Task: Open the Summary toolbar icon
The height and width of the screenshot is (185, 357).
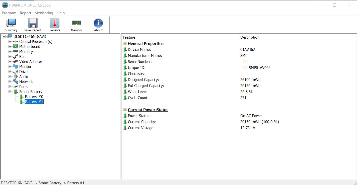Action: tap(11, 23)
